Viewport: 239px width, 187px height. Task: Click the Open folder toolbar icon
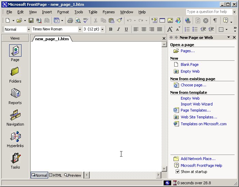pyautogui.click(x=19, y=20)
